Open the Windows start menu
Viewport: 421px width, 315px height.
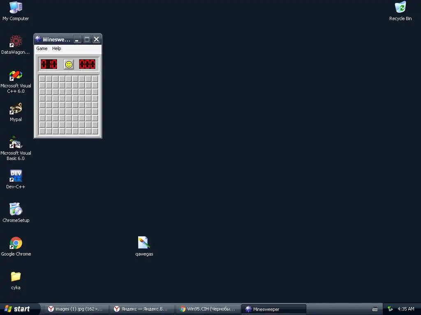[x=19, y=309]
